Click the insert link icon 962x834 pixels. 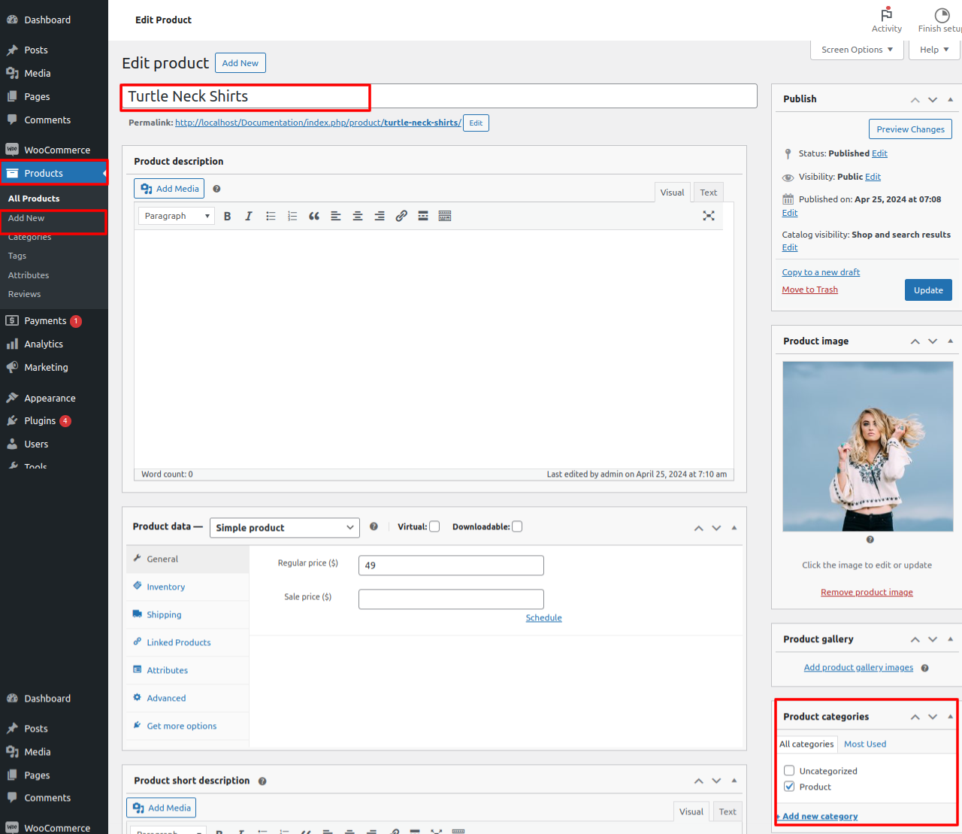401,216
